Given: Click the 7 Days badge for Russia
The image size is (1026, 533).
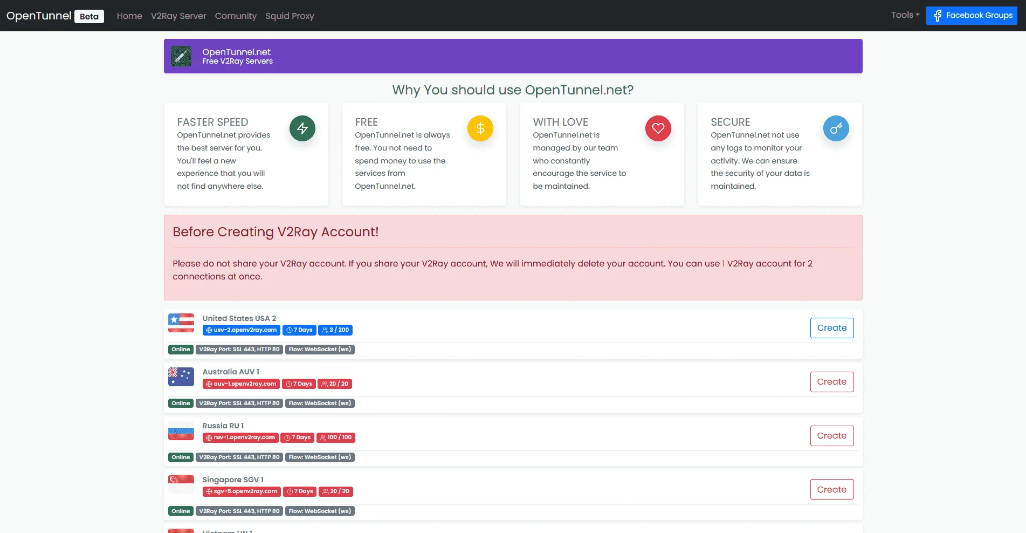Looking at the screenshot, I should pos(298,438).
